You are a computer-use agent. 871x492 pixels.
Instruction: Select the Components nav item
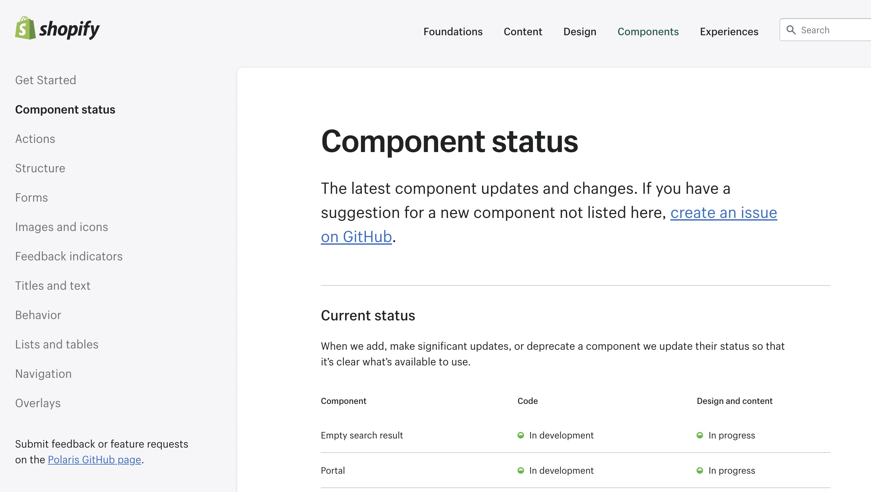[648, 31]
